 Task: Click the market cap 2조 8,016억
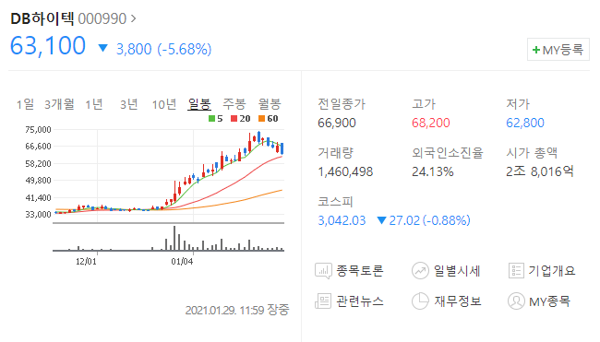coord(540,171)
